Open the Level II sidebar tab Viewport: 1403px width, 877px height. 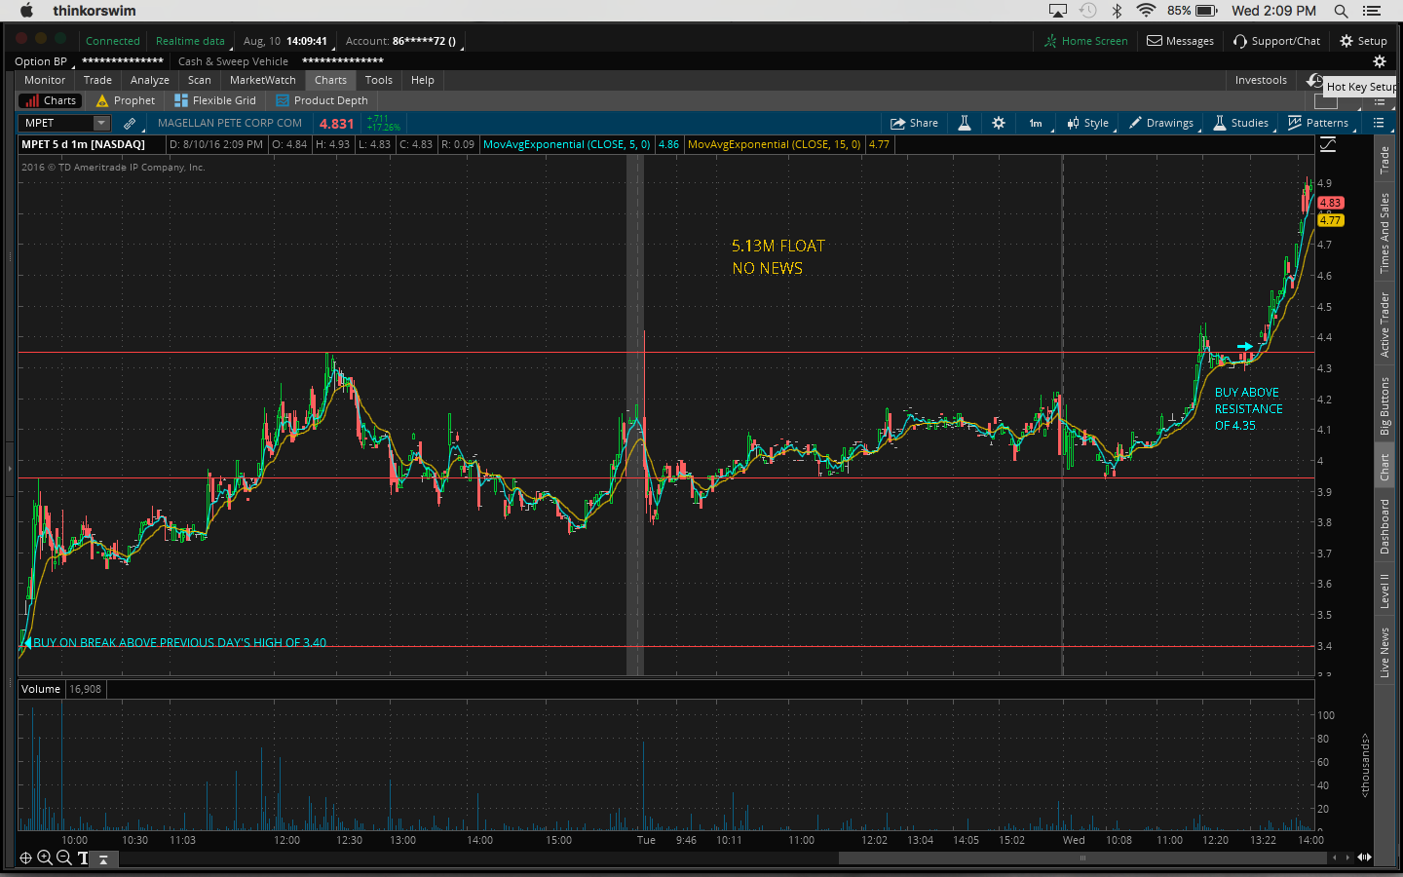1384,591
